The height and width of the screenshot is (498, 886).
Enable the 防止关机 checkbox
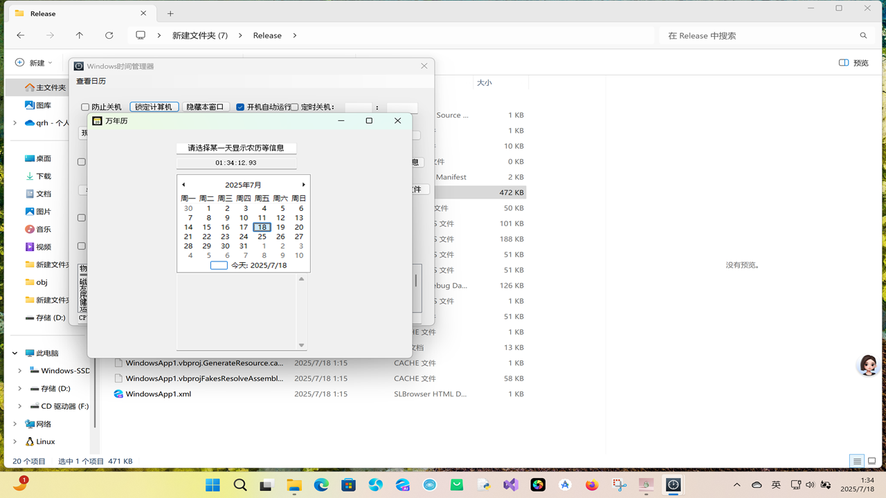[x=86, y=107]
